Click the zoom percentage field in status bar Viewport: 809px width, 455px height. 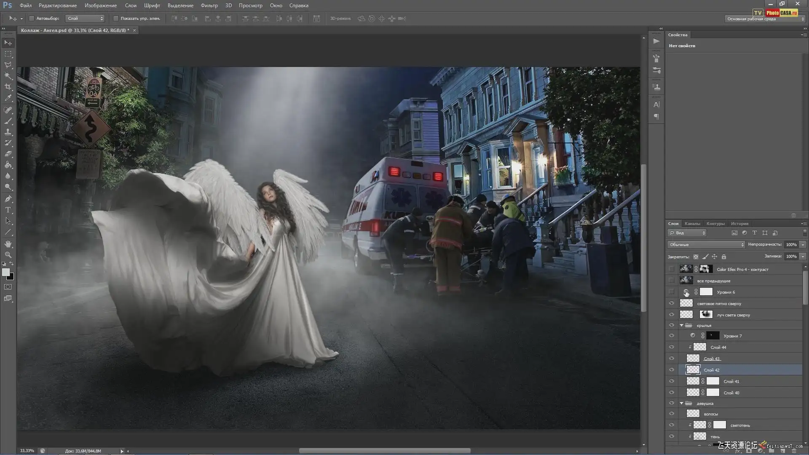(x=27, y=451)
